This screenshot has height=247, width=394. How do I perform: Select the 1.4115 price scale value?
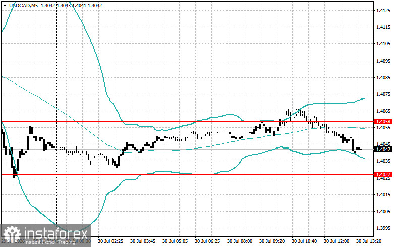[x=383, y=27]
